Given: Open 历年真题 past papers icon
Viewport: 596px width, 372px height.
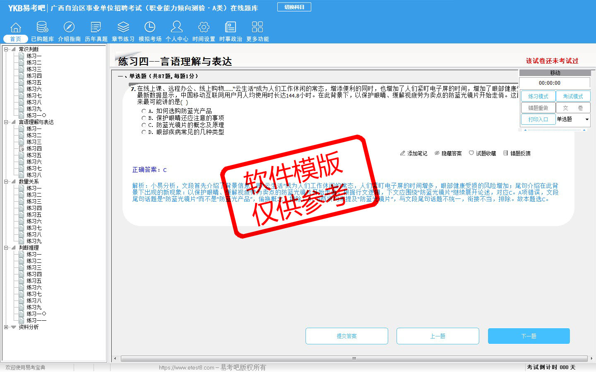Looking at the screenshot, I should pyautogui.click(x=96, y=28).
